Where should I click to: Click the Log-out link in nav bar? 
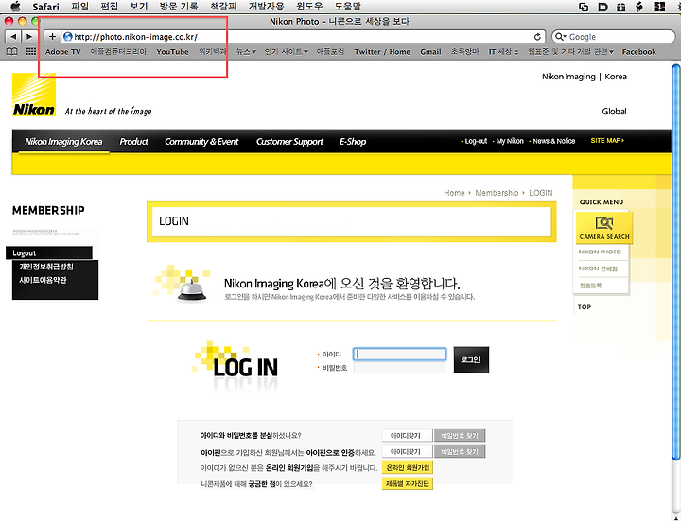point(476,141)
